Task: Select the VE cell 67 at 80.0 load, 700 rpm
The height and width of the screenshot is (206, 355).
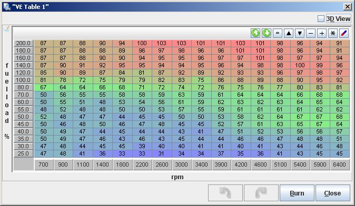Action: point(44,87)
